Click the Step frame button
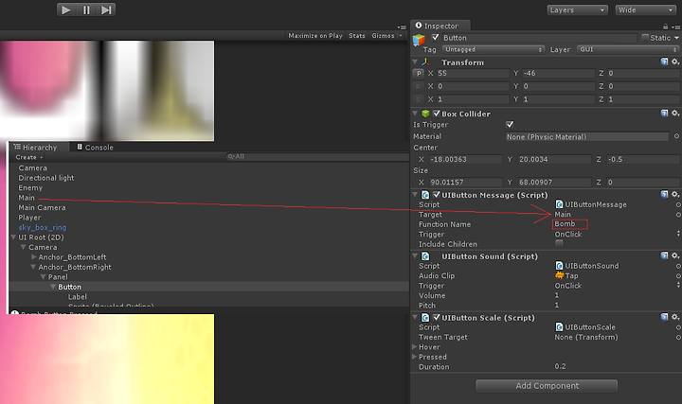 106,9
